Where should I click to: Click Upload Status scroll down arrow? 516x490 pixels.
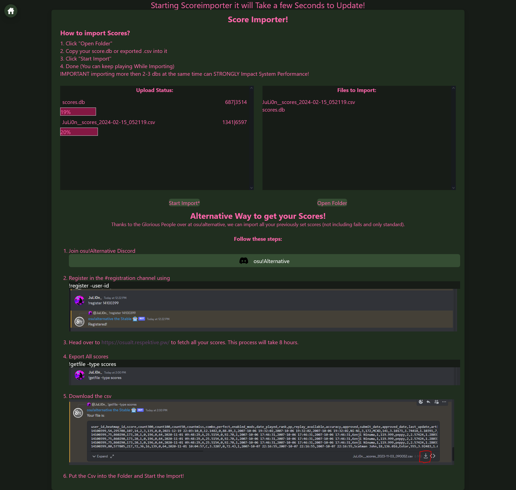pyautogui.click(x=251, y=188)
